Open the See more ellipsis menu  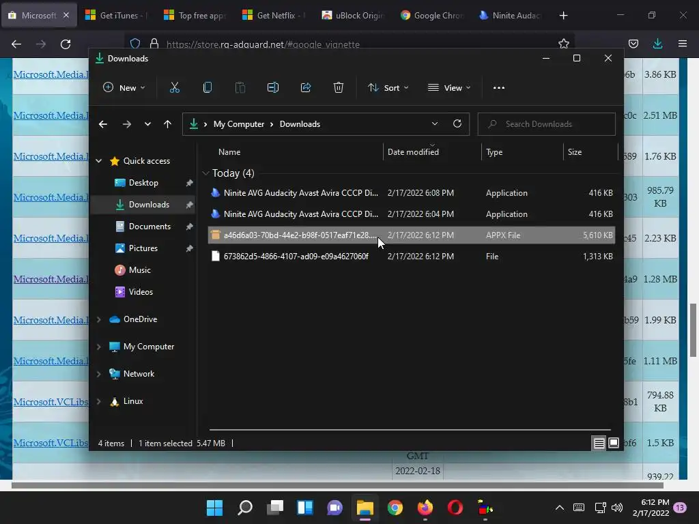pos(499,88)
